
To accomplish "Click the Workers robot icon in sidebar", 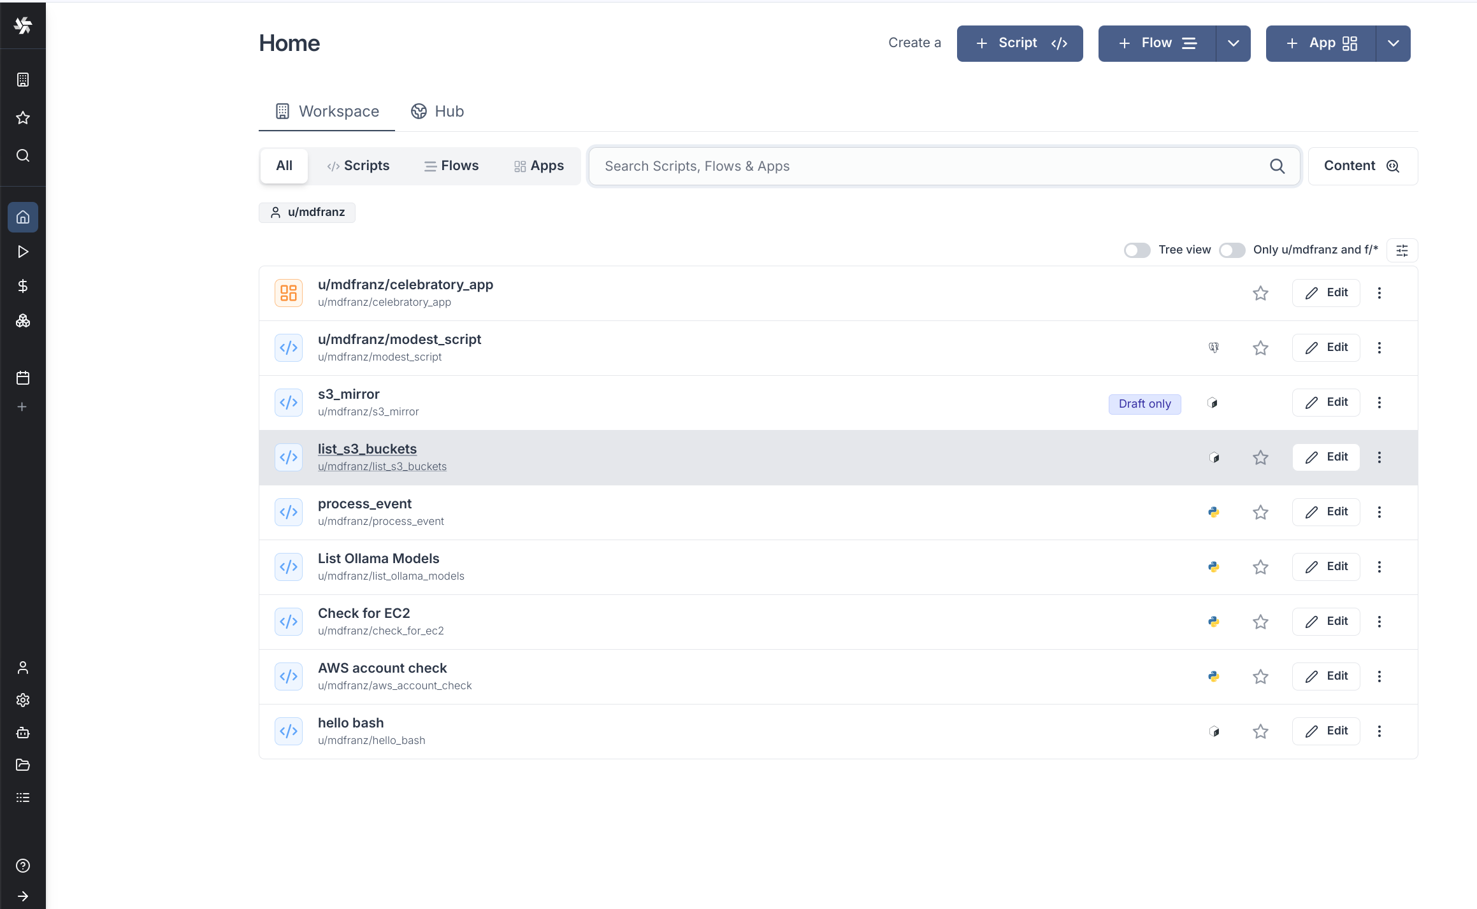I will click(x=23, y=733).
